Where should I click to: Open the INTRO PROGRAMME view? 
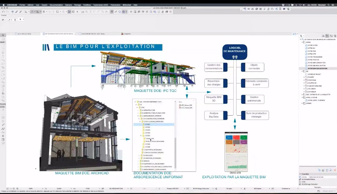click(315, 57)
